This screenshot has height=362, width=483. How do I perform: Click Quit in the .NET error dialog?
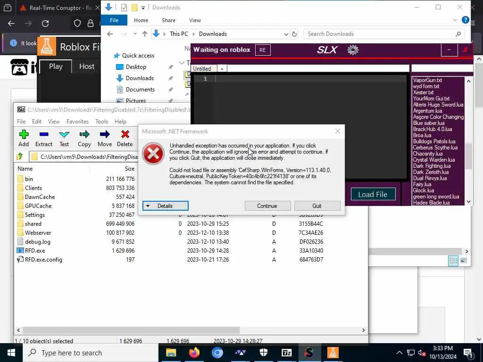coord(317,206)
